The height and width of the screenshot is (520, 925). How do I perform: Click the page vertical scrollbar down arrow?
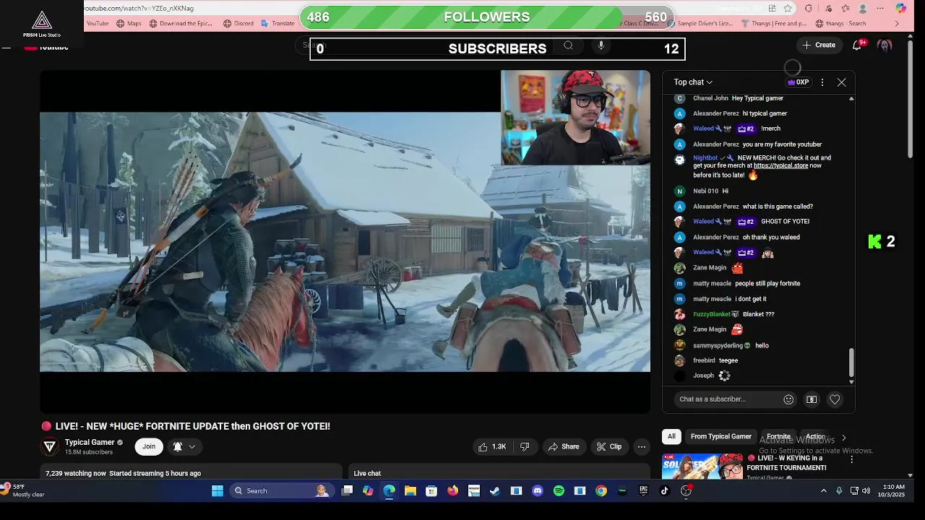pos(910,475)
